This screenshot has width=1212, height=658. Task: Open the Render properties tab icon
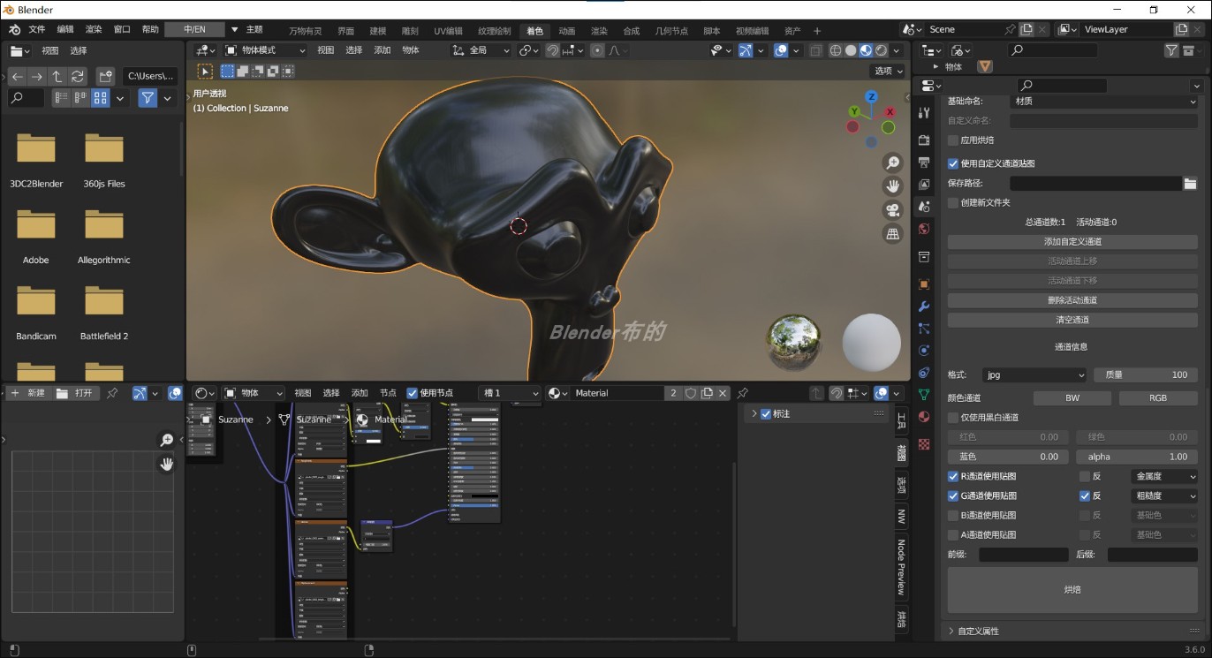[x=924, y=140]
